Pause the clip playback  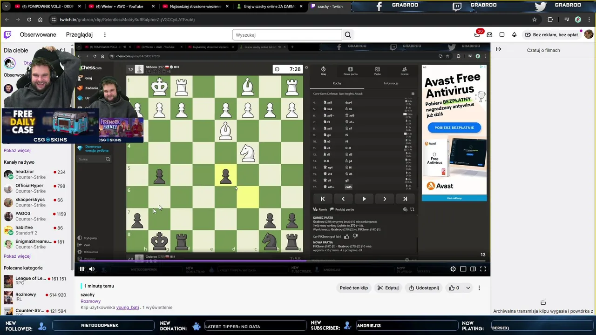coord(82,269)
